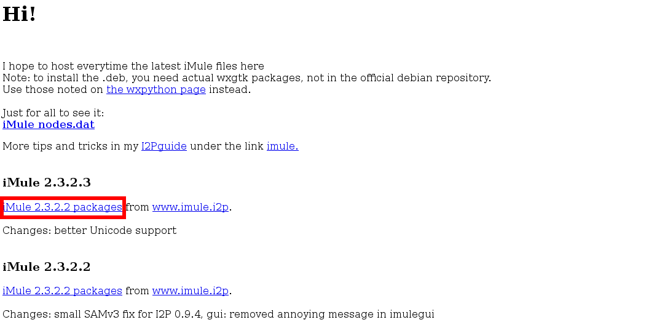Click the "I hope to host everytime" sentence
The height and width of the screenshot is (333, 646).
point(133,66)
